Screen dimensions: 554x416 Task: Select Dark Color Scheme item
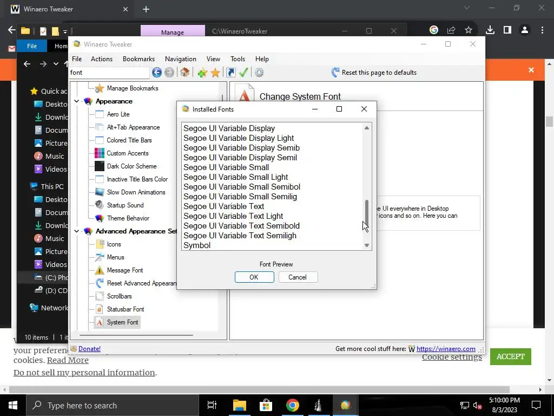tap(131, 166)
